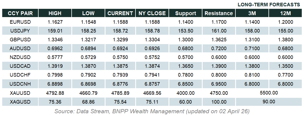Screen dimensions: 304x116
Task: Click the USDCNH current value 6.8776
Action: tap(120, 84)
